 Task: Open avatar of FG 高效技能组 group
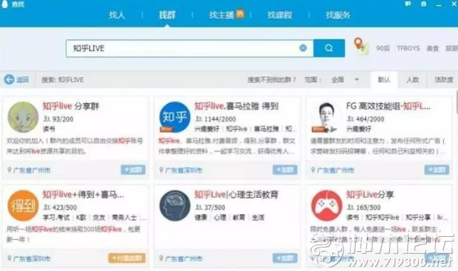point(326,117)
